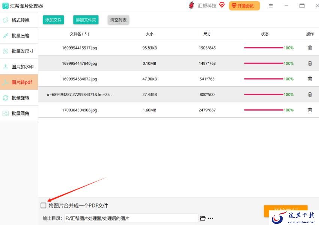Click 添加文件夹 add folder button
Screen dimensions: 319x225
pyautogui.click(x=86, y=20)
